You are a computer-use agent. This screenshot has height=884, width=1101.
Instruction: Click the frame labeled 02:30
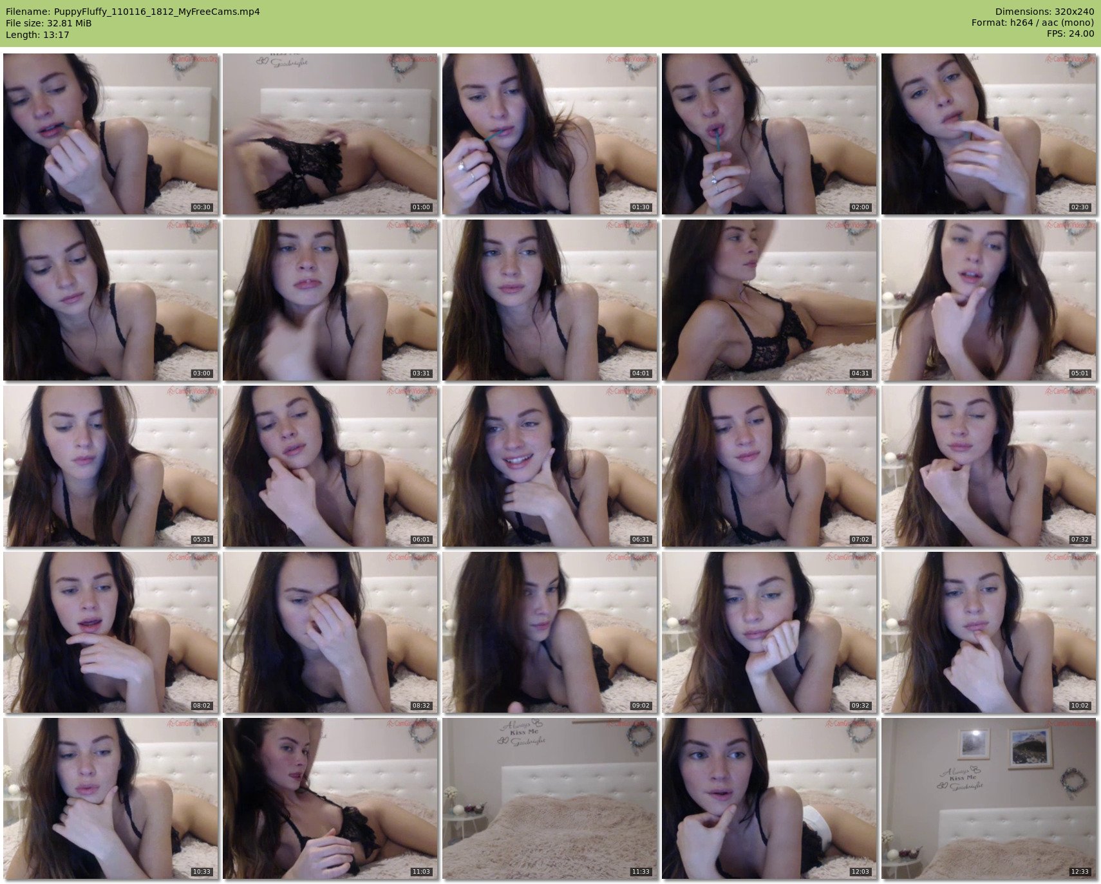pyautogui.click(x=988, y=133)
